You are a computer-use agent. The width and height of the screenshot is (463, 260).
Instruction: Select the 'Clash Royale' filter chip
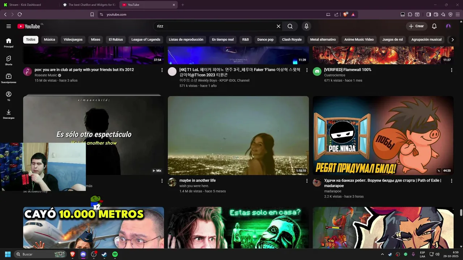coord(292,39)
